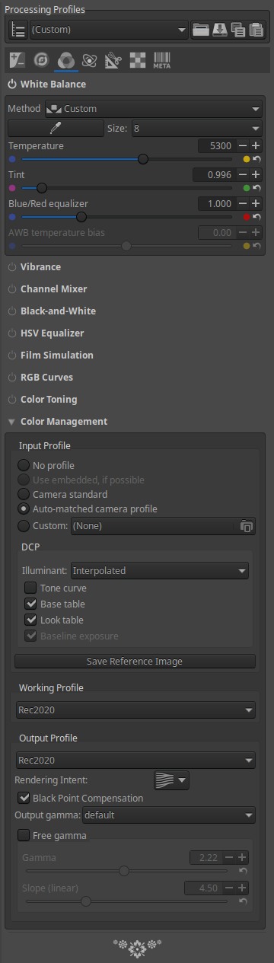Paste profile from clipboard icon
Screen dimensions: 274x963
(x=256, y=30)
